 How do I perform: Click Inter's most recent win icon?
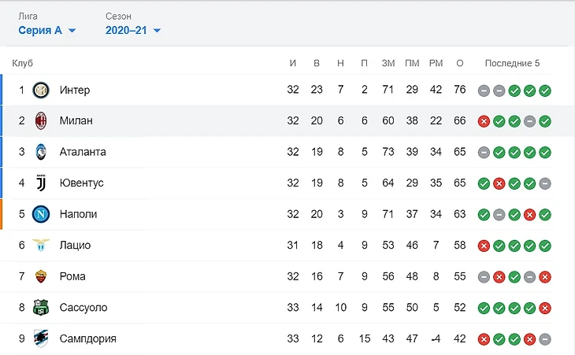[545, 91]
